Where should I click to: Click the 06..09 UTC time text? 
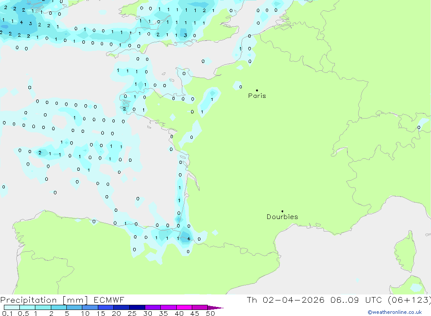pos(357,300)
